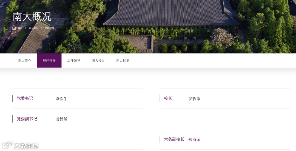The width and height of the screenshot is (296, 151).
Task: Click the 校长 title label
Action: pos(168,98)
